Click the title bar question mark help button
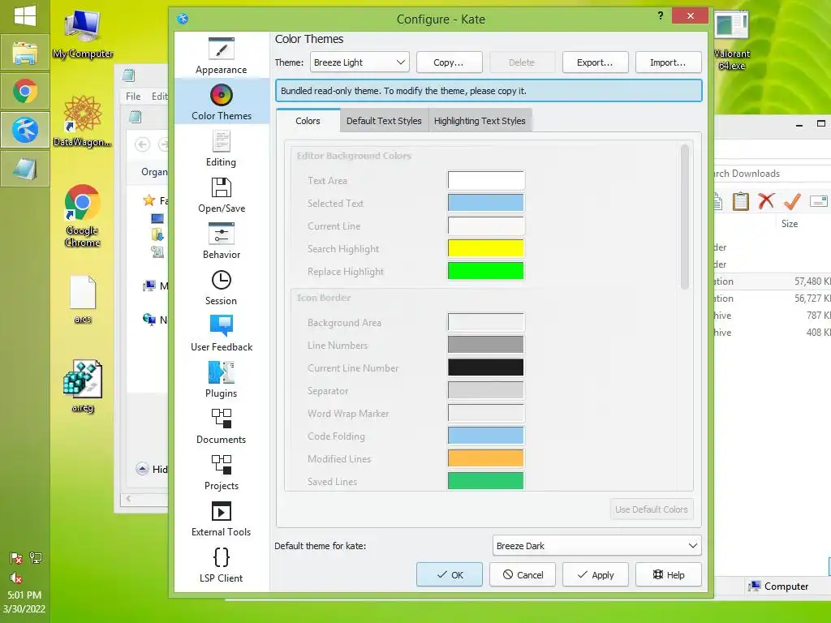Screen dimensions: 831x623 pyautogui.click(x=661, y=15)
